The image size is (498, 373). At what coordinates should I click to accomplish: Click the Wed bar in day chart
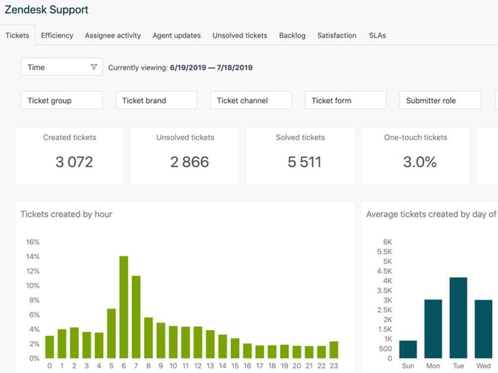[x=484, y=329]
